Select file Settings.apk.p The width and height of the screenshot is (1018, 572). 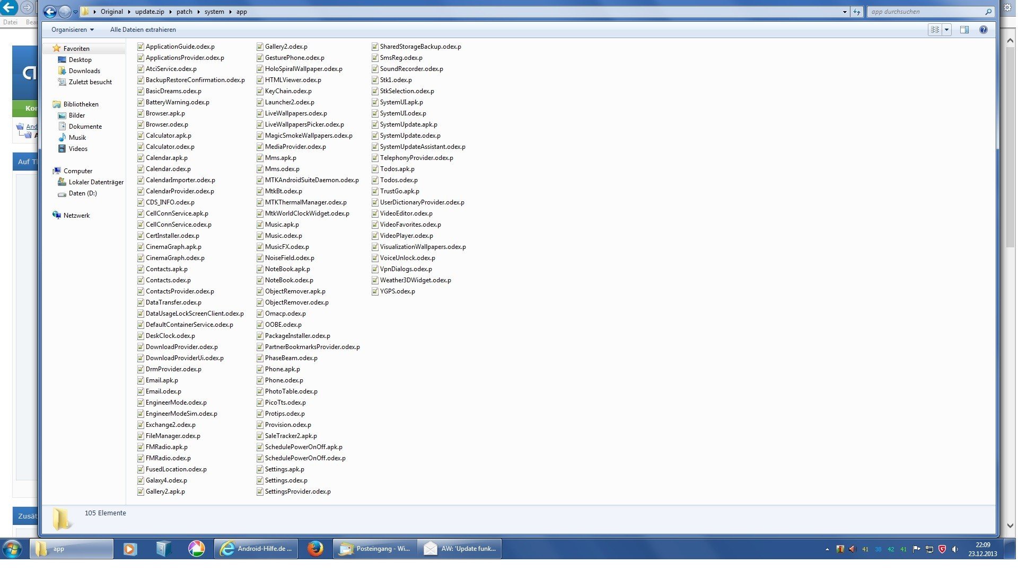pyautogui.click(x=285, y=469)
